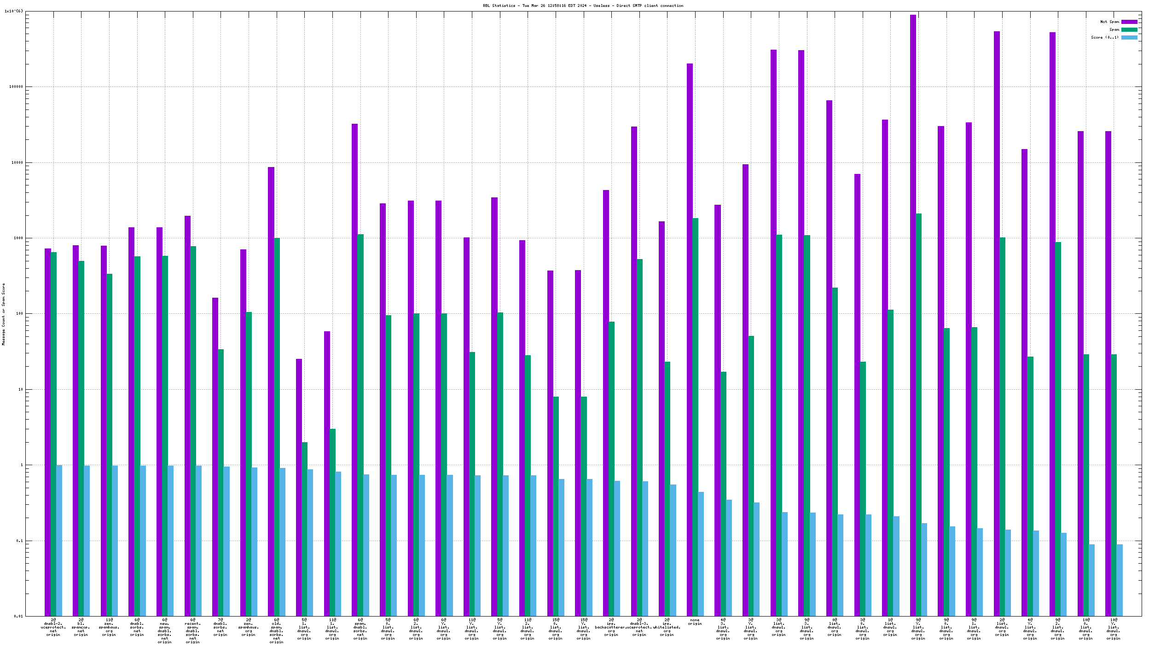
Task: Click the bl.spamcop.net origin axis label
Action: 81,628
